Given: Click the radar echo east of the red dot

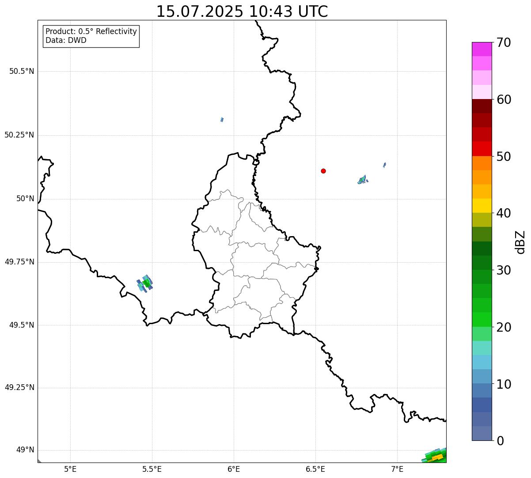Looking at the screenshot, I should pos(362,180).
